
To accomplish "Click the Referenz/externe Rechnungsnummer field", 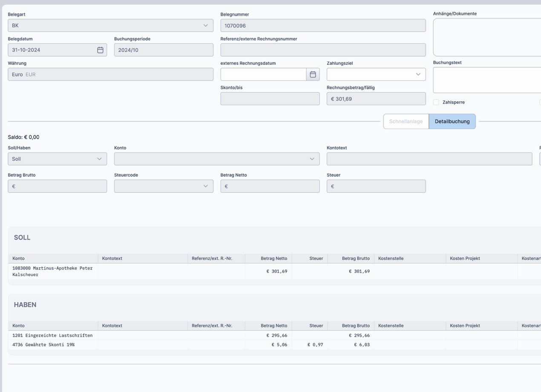I will (x=322, y=50).
